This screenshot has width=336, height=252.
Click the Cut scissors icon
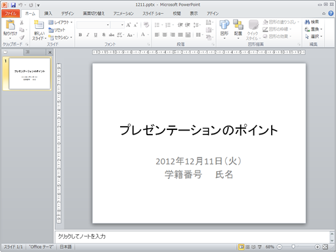tap(22, 22)
